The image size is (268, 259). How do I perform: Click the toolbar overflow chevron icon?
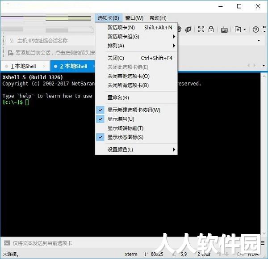tap(264, 29)
